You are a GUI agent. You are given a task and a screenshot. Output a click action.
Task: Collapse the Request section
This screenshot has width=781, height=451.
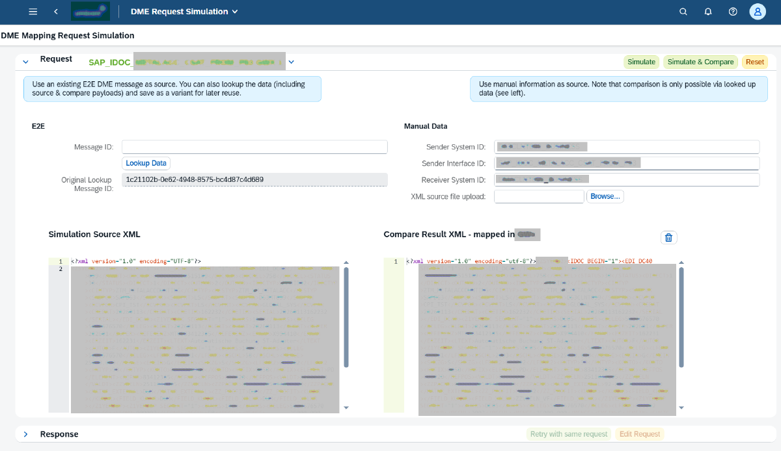[x=25, y=62]
